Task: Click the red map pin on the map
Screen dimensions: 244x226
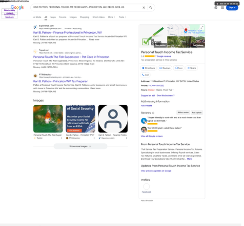Action: [186, 30]
